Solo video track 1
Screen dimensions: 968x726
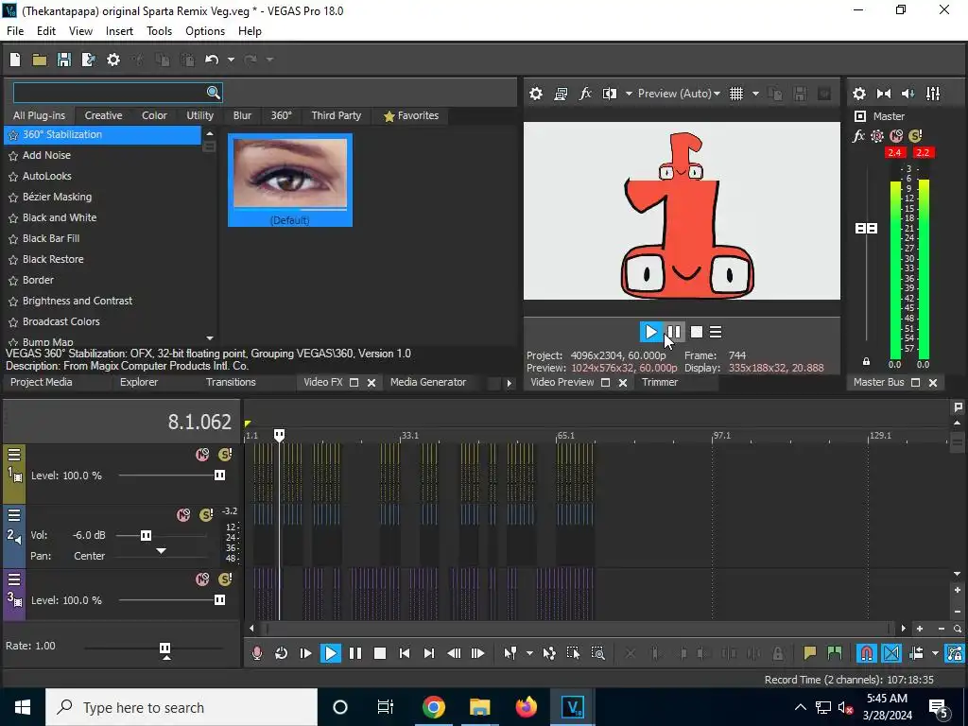coord(225,455)
